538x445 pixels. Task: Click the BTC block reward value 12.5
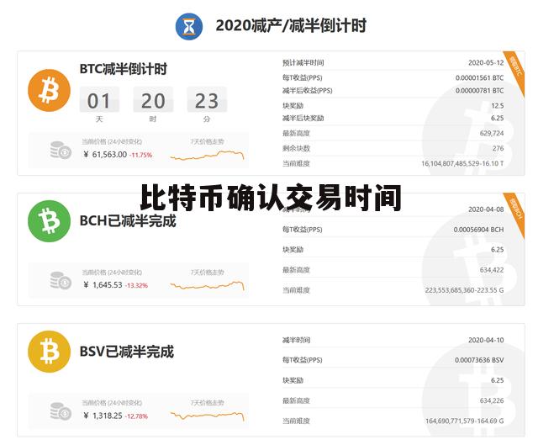498,106
